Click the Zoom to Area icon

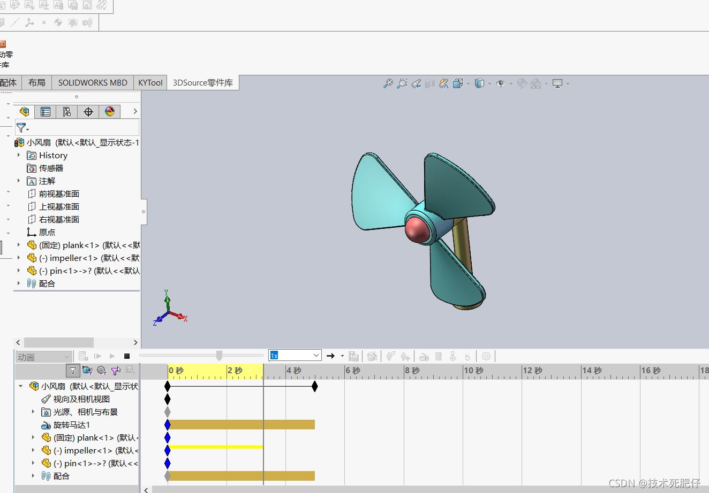(x=402, y=83)
